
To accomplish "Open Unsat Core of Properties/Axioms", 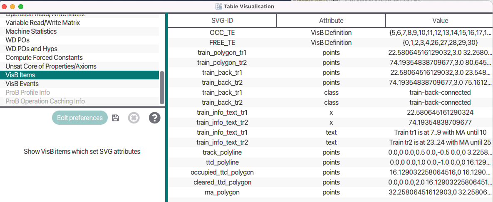I will click(51, 66).
